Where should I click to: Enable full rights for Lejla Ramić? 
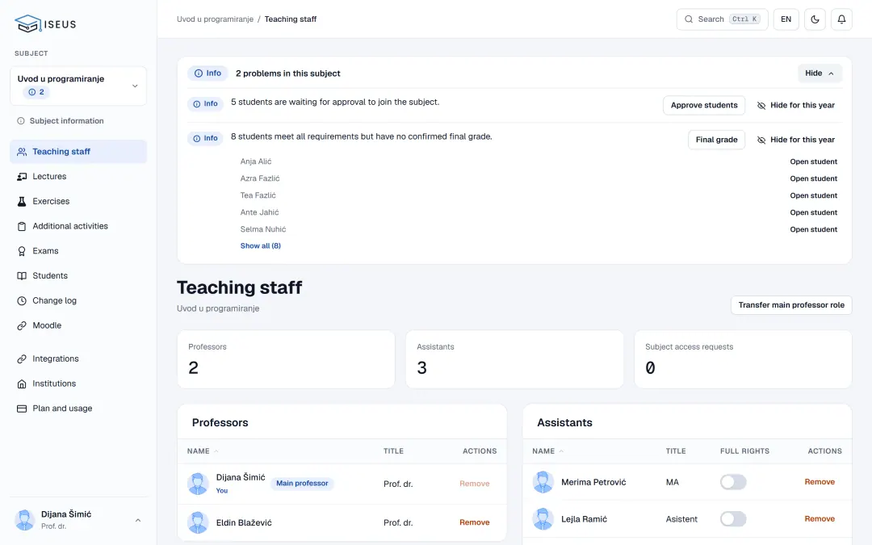733,519
